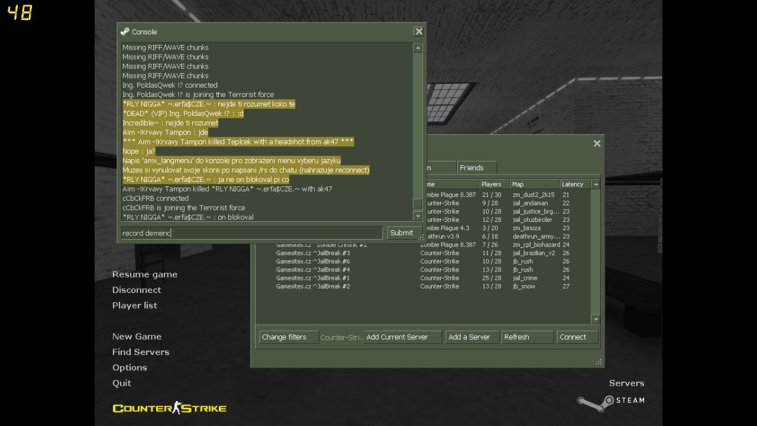Click Disconnect in main menu
Screen dimensions: 757x426
(x=137, y=290)
